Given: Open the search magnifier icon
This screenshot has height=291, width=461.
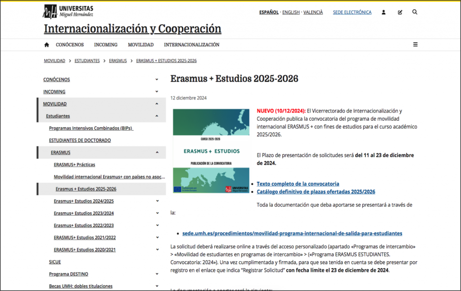Looking at the screenshot, I should 415,12.
